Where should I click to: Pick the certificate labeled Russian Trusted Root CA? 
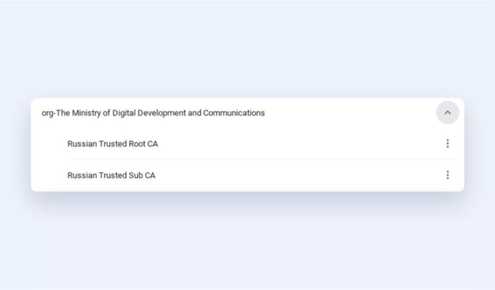112,144
